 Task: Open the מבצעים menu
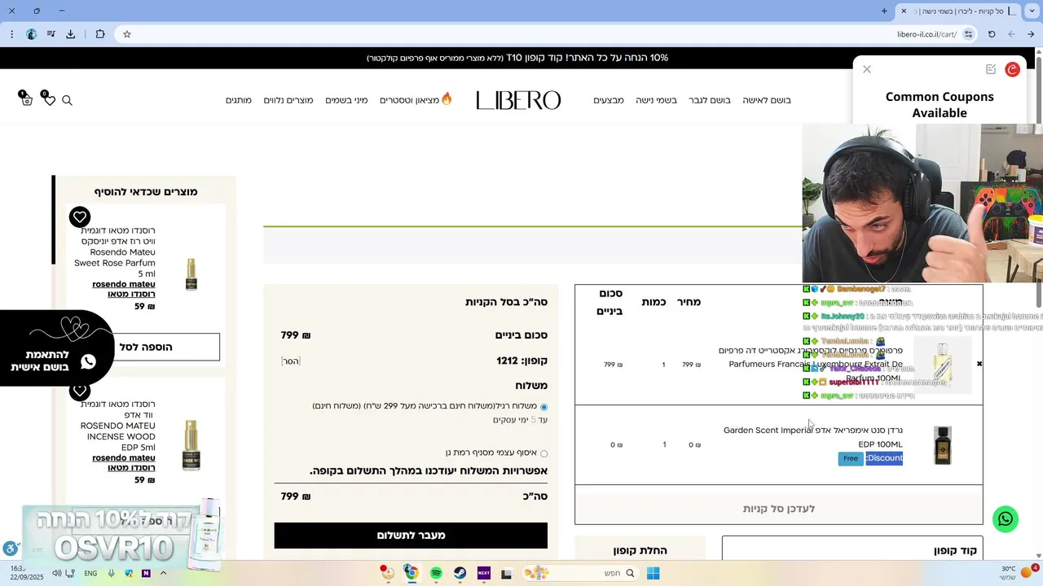(609, 100)
